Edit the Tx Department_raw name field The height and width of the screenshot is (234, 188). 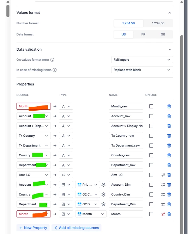pyautogui.click(x=126, y=146)
